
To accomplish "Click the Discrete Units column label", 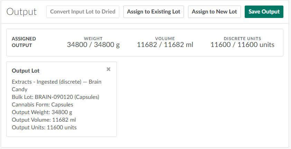I will click(x=242, y=38).
